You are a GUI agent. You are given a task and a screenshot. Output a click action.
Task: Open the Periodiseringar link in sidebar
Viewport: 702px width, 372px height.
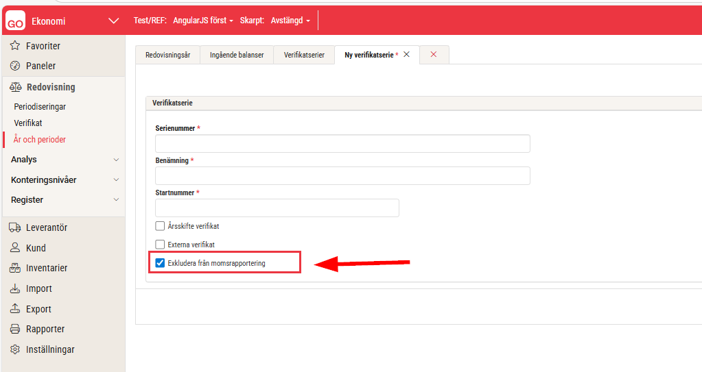[40, 107]
